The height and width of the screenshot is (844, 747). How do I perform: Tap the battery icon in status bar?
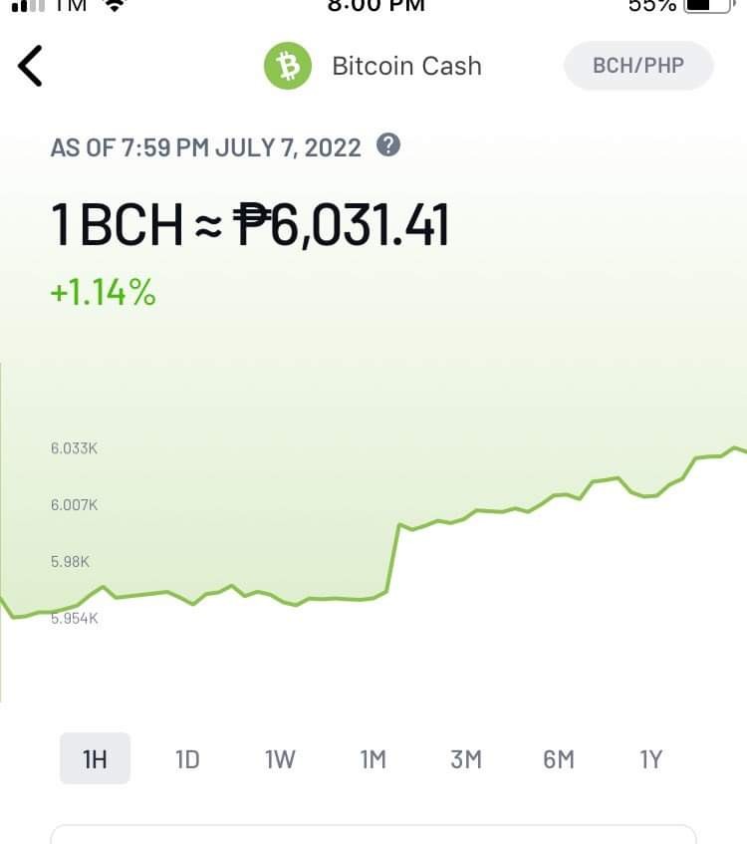[x=709, y=5]
